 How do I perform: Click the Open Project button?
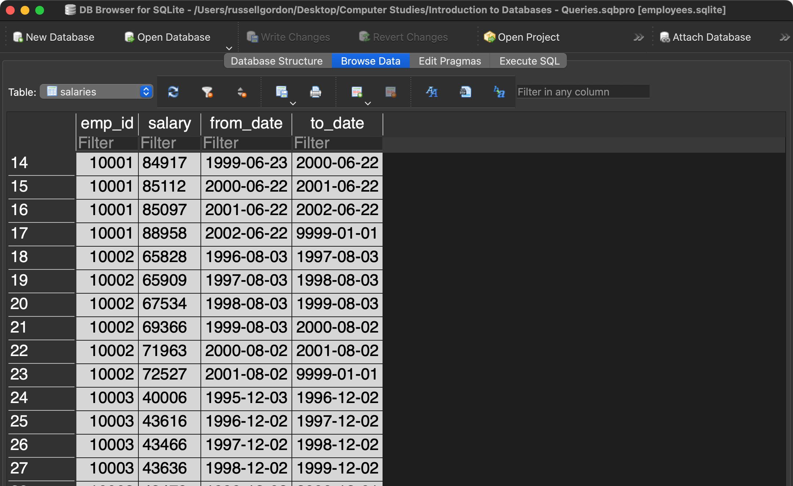pos(522,37)
